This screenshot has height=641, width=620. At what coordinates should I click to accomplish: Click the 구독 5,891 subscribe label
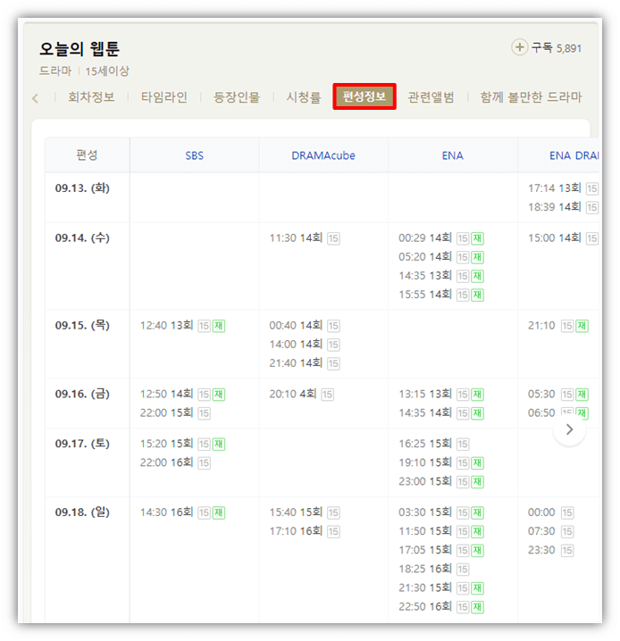tap(557, 48)
